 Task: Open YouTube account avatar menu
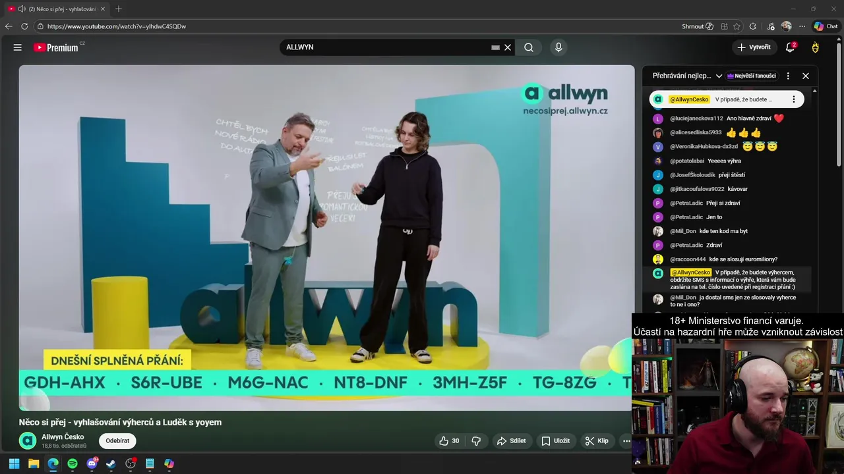[x=816, y=47]
